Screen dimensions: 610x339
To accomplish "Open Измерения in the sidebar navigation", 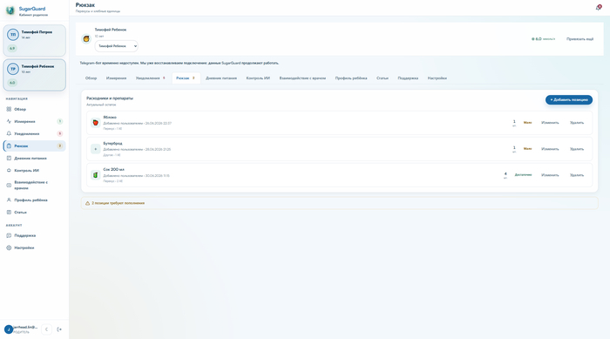I will point(35,121).
